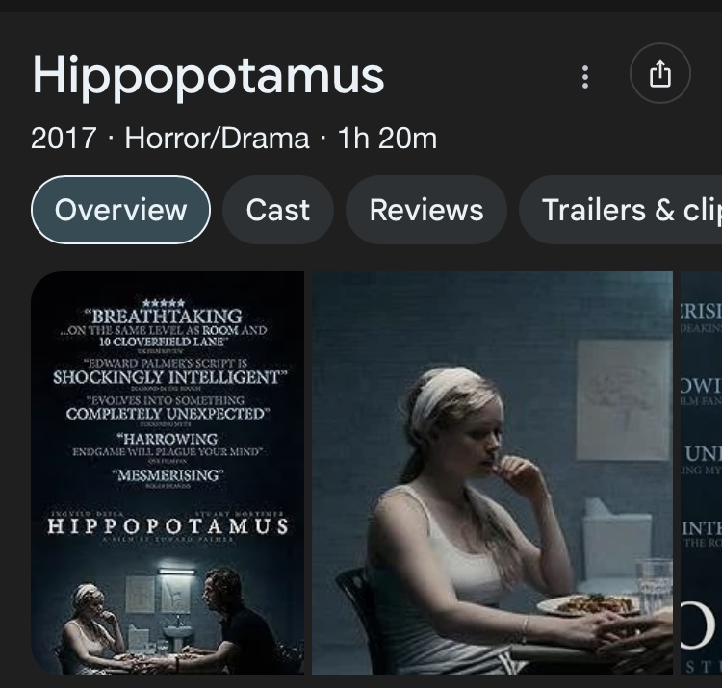This screenshot has width=722, height=688.
Task: Click the "SHOCKINGLY INTELLIGENT" quote on the poster
Action: pyautogui.click(x=169, y=377)
